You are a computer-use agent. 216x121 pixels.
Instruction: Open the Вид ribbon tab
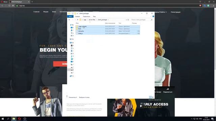(x=94, y=16)
